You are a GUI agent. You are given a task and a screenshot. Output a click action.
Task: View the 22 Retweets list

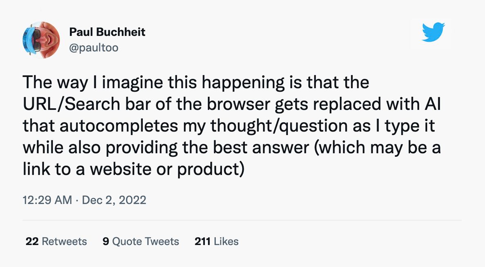56,241
